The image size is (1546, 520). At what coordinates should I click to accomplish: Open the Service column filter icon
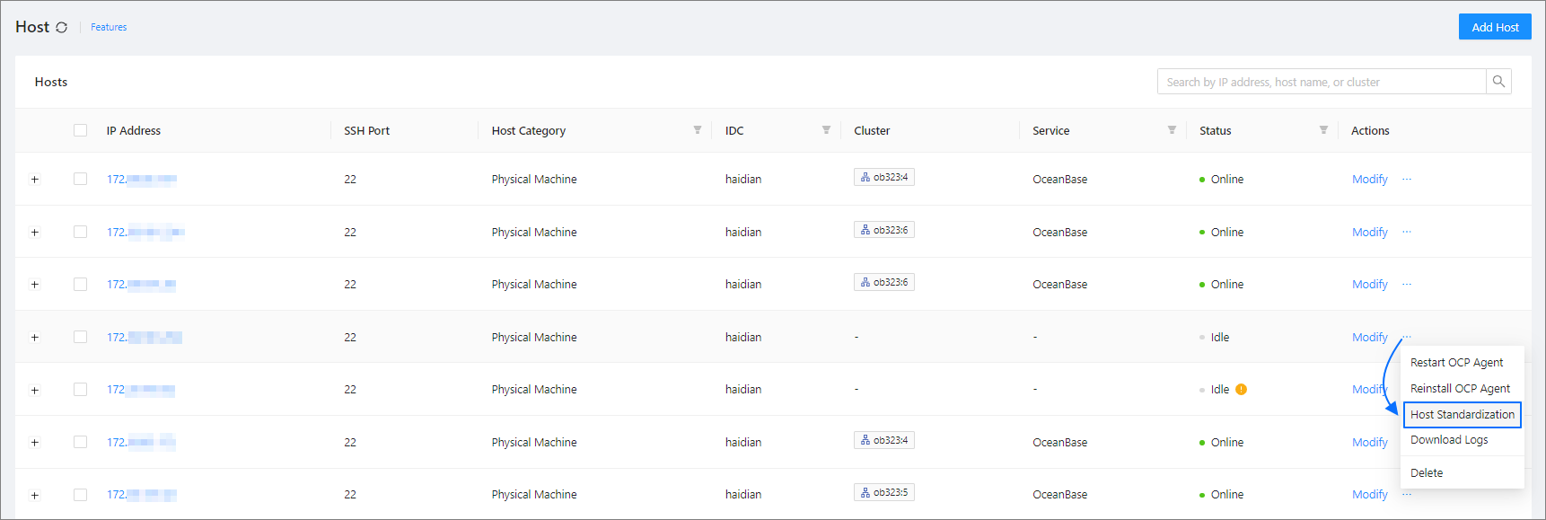tap(1172, 130)
